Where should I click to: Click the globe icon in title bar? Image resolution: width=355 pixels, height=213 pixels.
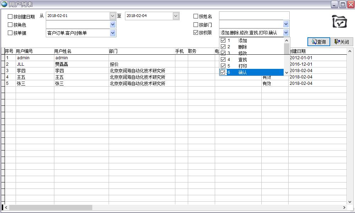[x=4, y=4]
